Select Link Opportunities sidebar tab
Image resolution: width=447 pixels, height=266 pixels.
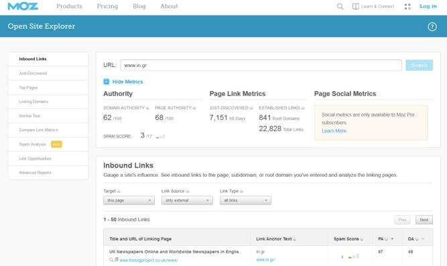pyautogui.click(x=48, y=159)
